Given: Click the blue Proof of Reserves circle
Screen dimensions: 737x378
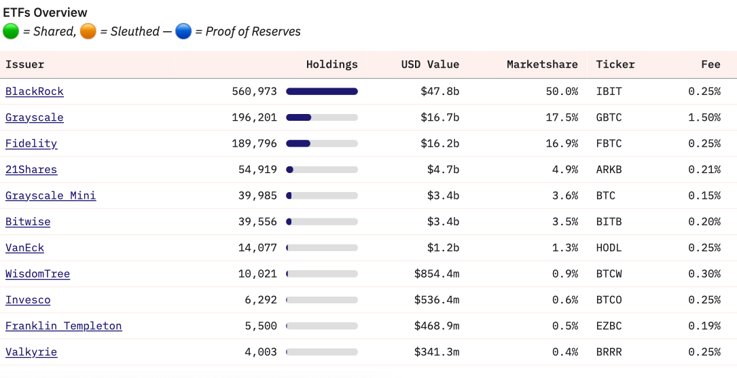Looking at the screenshot, I should coord(183,31).
